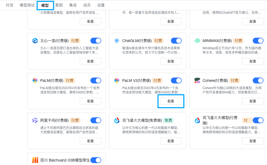Click the 讯飞星火大模型(免费版) logo icon
The image size is (267, 165).
[x=117, y=120]
